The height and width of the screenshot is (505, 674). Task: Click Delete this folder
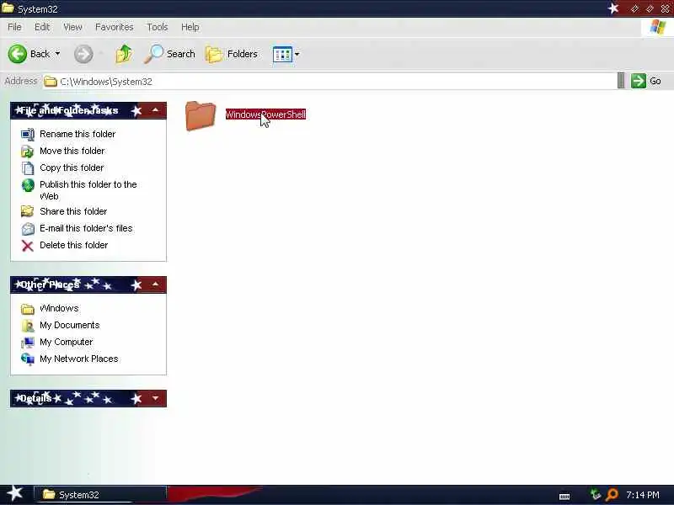tap(74, 245)
